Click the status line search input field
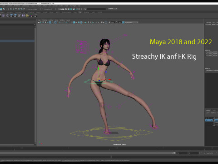 tap(96, 9)
